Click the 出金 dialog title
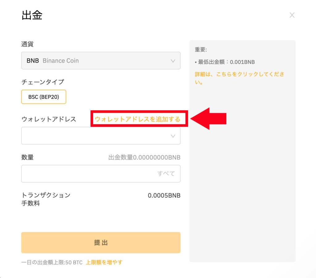The width and height of the screenshot is (316, 278). [x=32, y=15]
